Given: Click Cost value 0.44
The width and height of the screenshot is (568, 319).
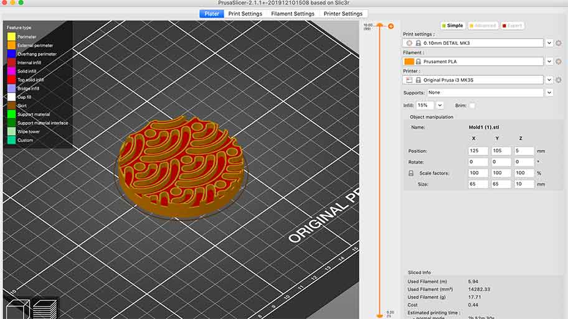Looking at the screenshot, I should coord(473,305).
